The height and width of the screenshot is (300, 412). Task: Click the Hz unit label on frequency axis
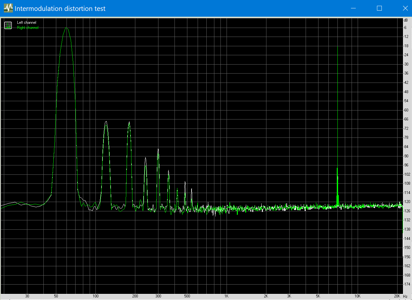[x=405, y=296]
